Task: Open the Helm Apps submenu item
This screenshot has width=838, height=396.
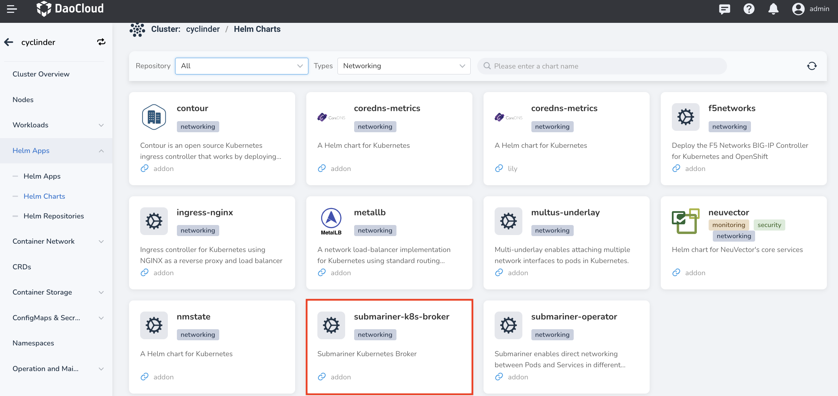Action: point(42,176)
